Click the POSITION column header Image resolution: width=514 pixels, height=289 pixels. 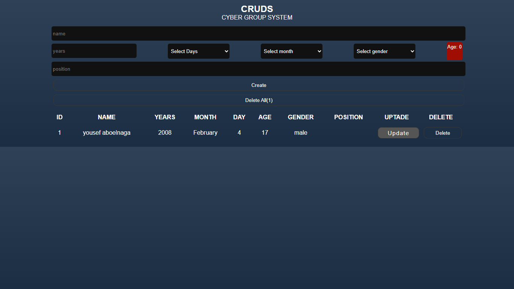click(x=348, y=117)
